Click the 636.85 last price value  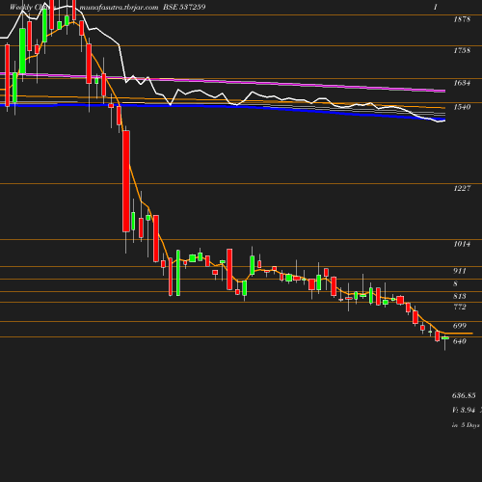[464, 395]
